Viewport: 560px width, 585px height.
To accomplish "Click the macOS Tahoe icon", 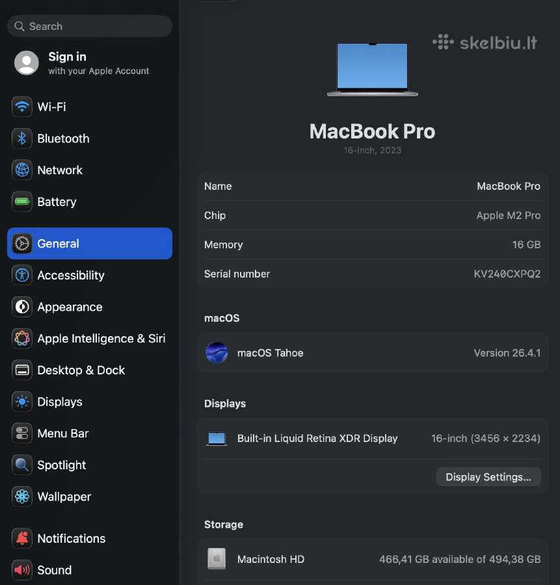I will coord(217,352).
